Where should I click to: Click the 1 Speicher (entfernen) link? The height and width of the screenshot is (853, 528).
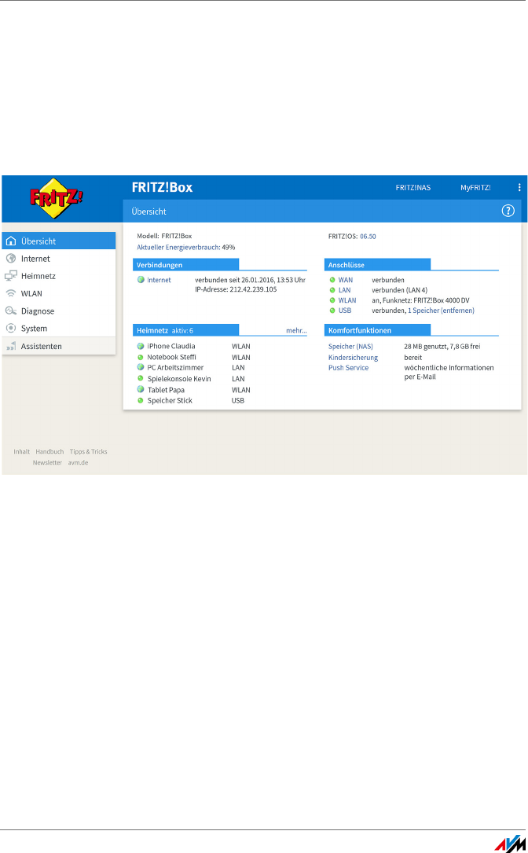pos(441,311)
